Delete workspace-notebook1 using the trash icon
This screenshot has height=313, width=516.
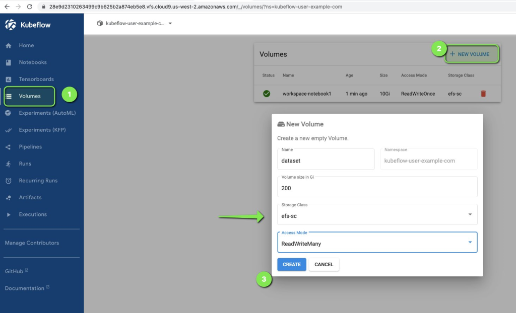pos(483,93)
